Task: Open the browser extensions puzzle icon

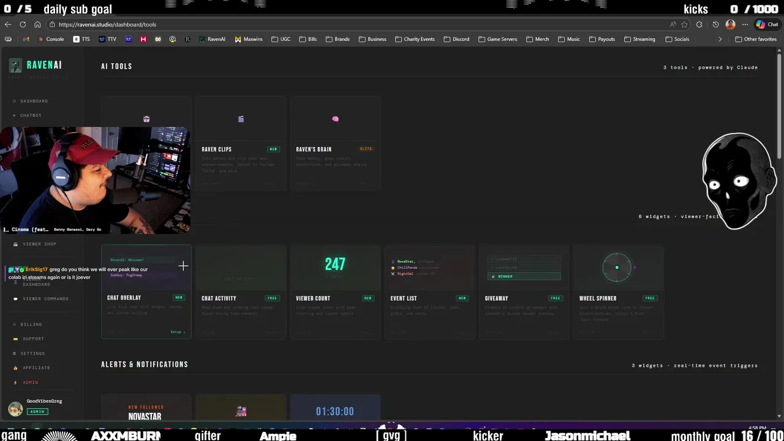Action: pyautogui.click(x=699, y=24)
